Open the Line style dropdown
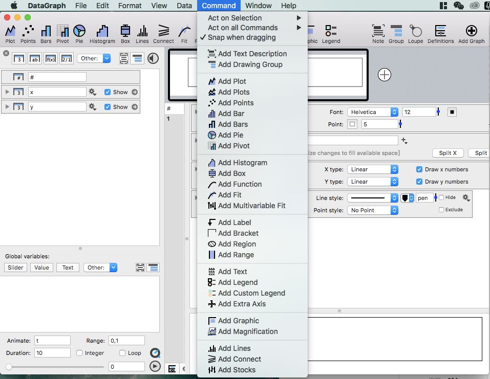490x379 pixels. pos(373,198)
